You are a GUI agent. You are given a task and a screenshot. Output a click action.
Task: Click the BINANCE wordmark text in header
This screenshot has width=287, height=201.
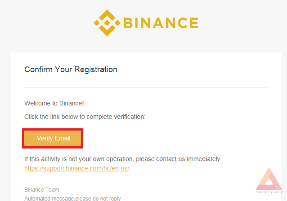161,23
